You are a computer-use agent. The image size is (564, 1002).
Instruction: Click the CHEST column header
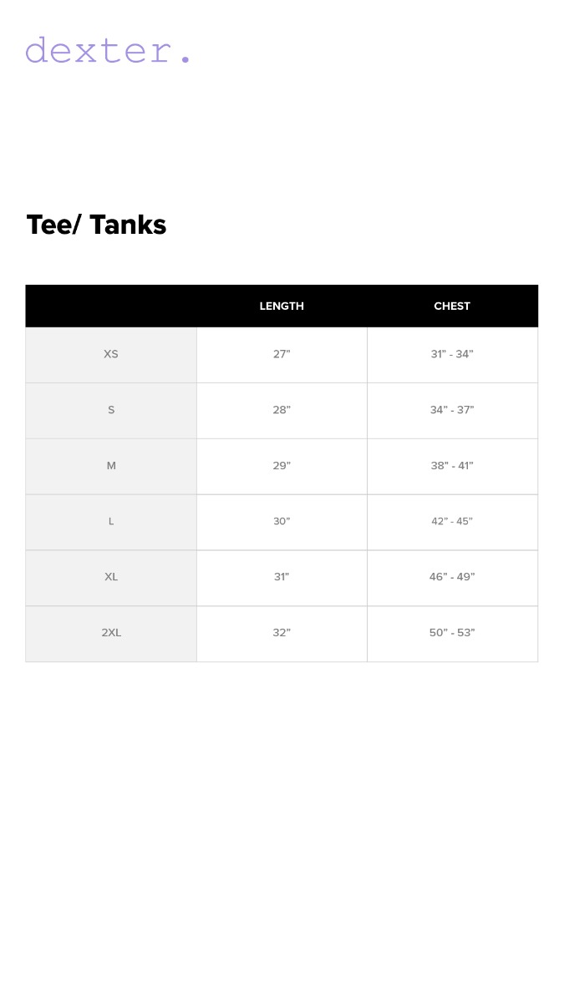452,306
